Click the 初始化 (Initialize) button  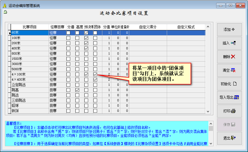pyautogui.click(x=229, y=84)
